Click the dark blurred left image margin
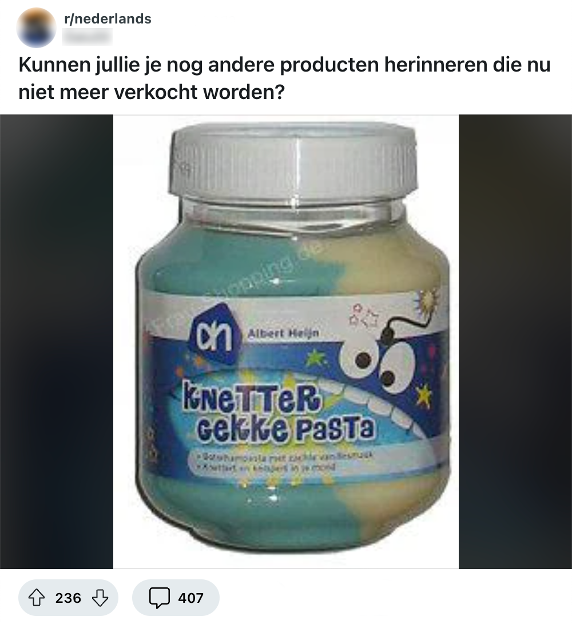The height and width of the screenshot is (624, 572). click(x=57, y=341)
